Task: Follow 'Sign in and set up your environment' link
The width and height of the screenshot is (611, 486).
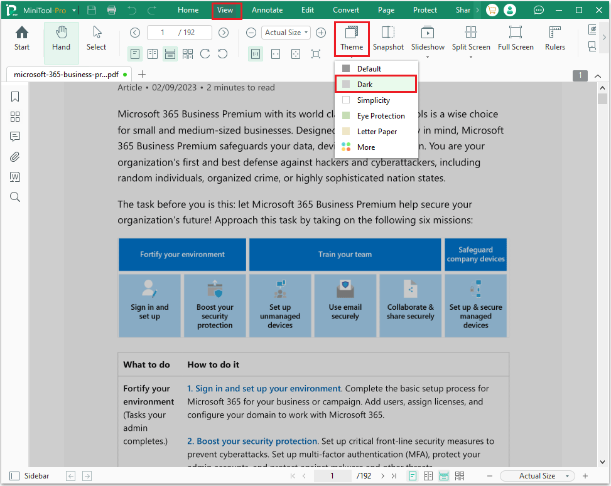Action: coord(264,388)
